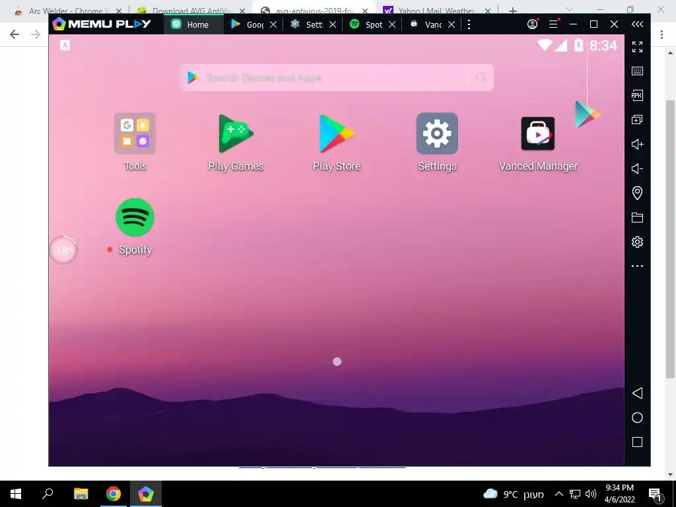This screenshot has width=676, height=507.
Task: Decrease volume with speaker minus icon
Action: (x=637, y=168)
